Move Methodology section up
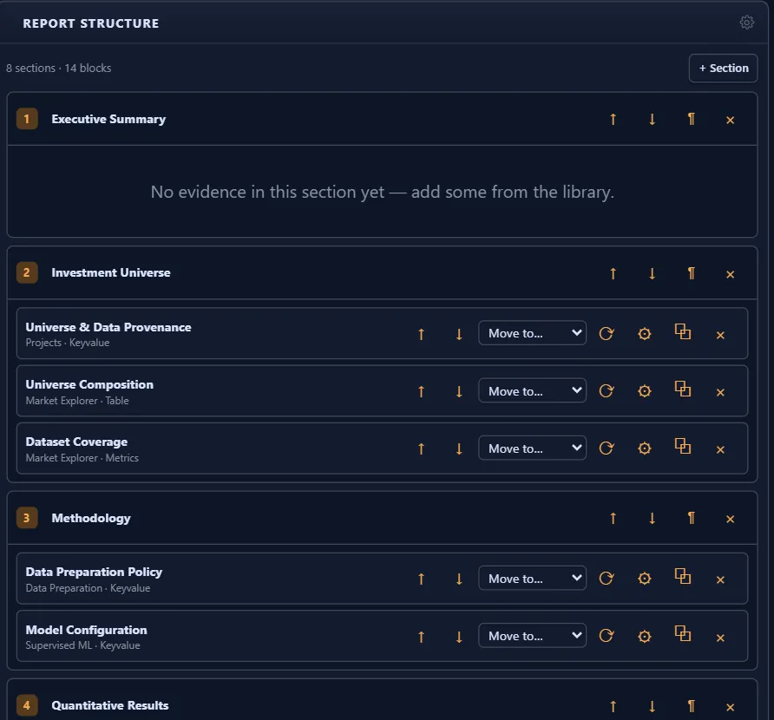774x720 pixels. [613, 518]
